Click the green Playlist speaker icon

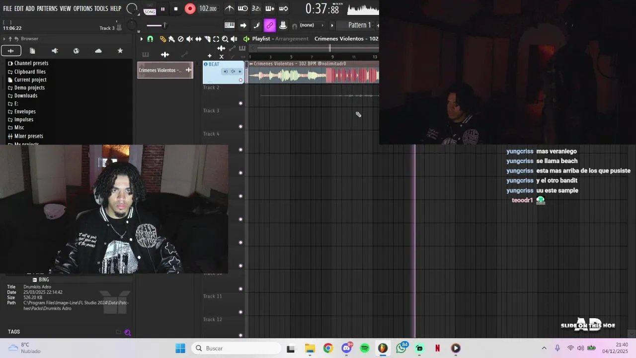[246, 39]
